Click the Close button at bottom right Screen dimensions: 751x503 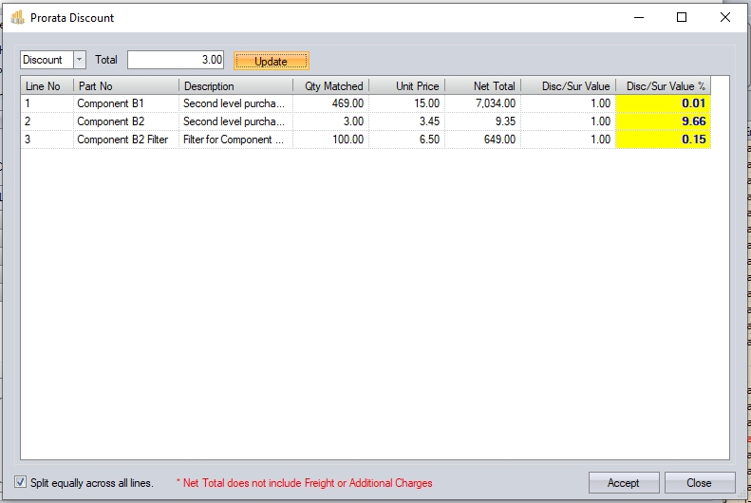tap(699, 483)
